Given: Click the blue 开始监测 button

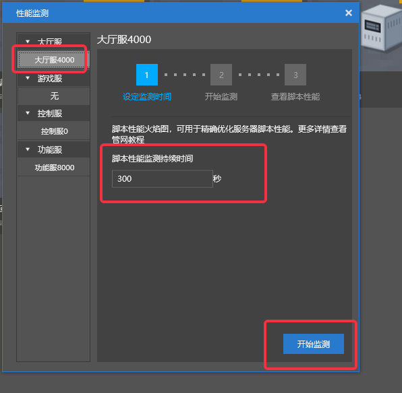Looking at the screenshot, I should point(314,344).
